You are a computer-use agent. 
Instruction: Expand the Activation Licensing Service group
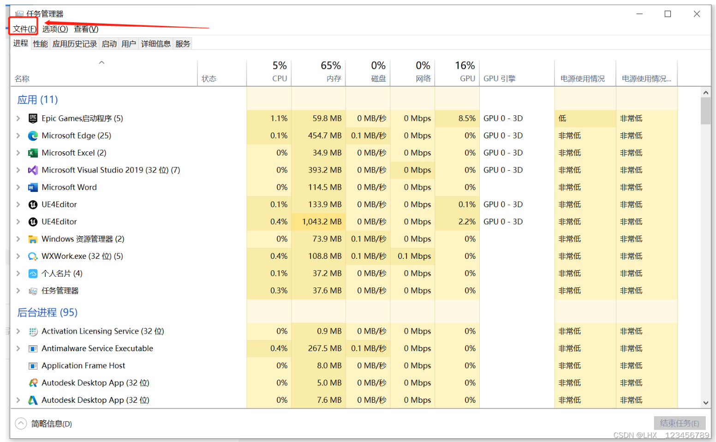[x=18, y=331]
